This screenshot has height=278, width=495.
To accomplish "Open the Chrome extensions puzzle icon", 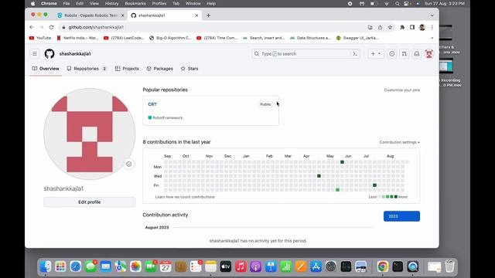I will [x=402, y=28].
